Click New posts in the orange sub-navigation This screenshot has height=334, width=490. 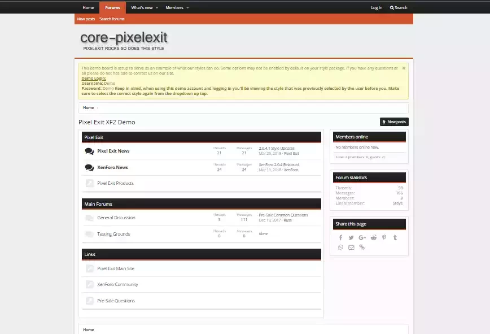pos(86,19)
